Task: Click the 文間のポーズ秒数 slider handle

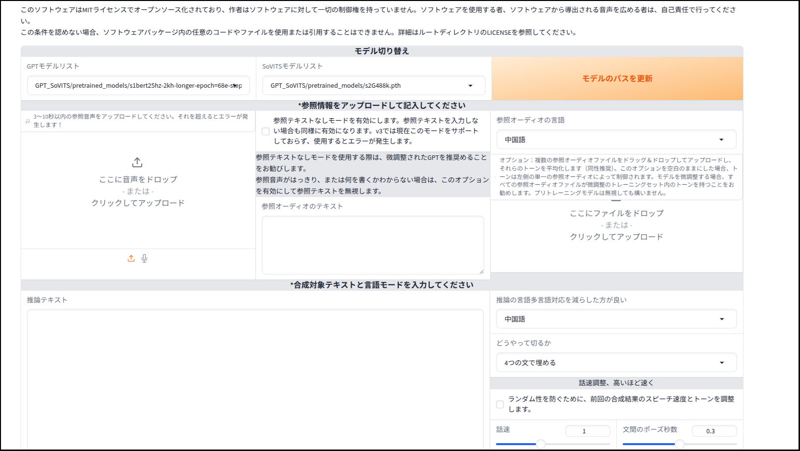Action: (680, 444)
